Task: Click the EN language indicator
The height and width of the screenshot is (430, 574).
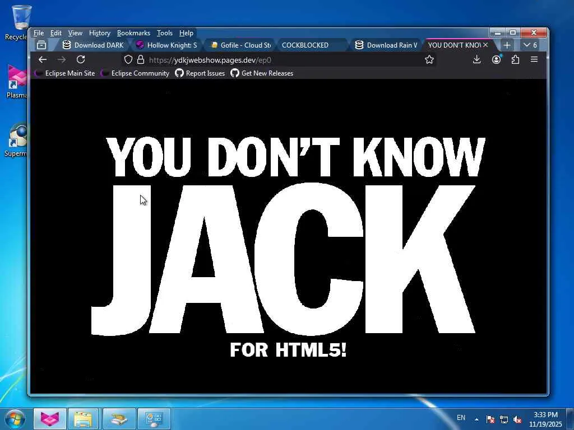Action: coord(461,418)
